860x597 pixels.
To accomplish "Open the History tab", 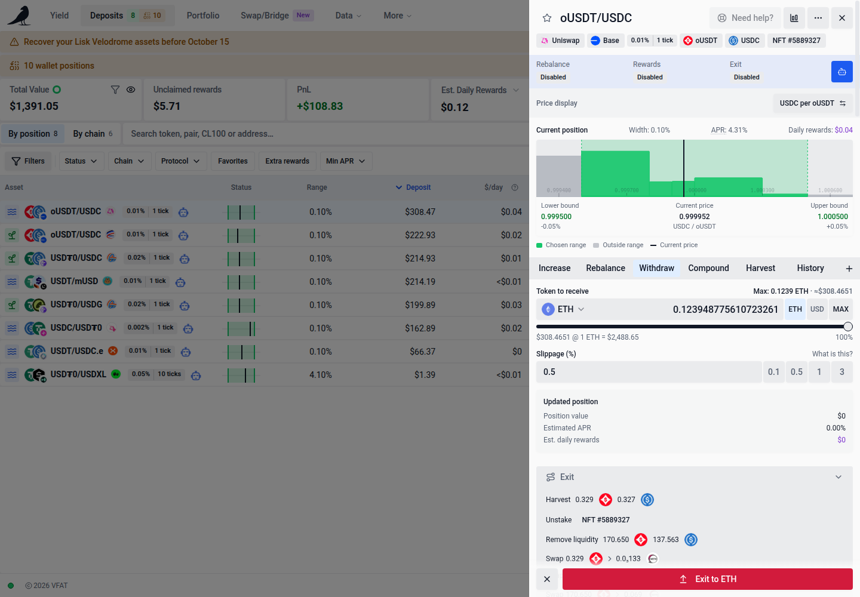I will click(x=810, y=269).
